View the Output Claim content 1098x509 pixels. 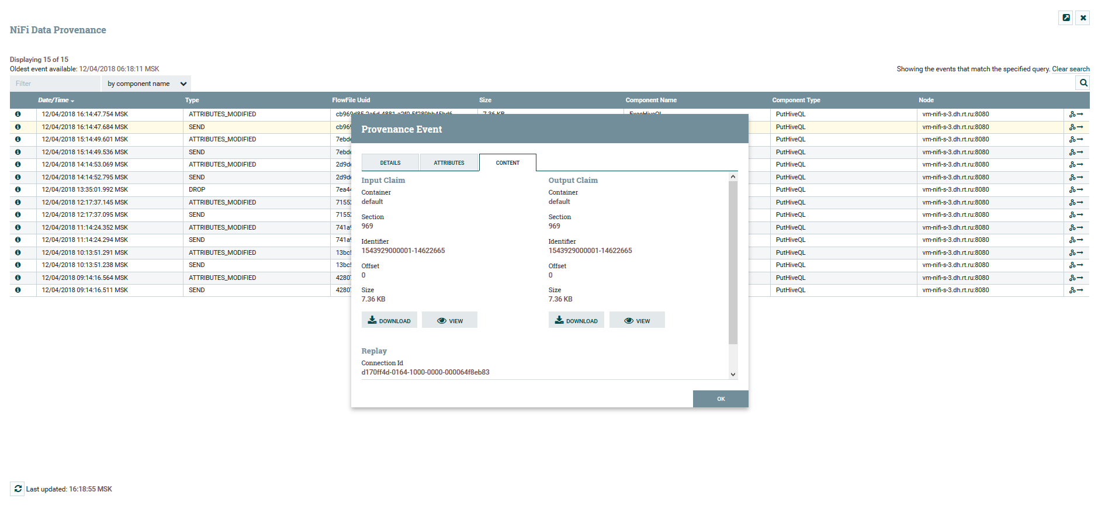tap(637, 320)
